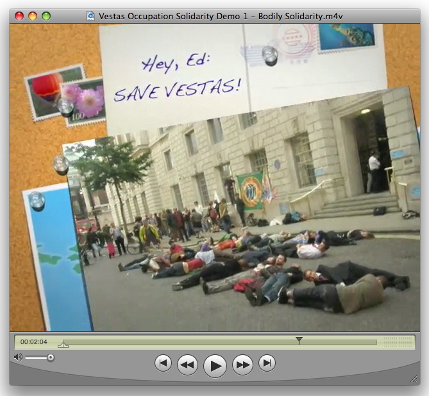Screen dimensions: 429x396
Task: Click the movie file proxy icon in the title bar
Action: pos(90,16)
